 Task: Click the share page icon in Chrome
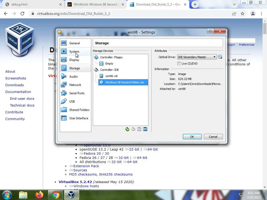tap(234, 14)
